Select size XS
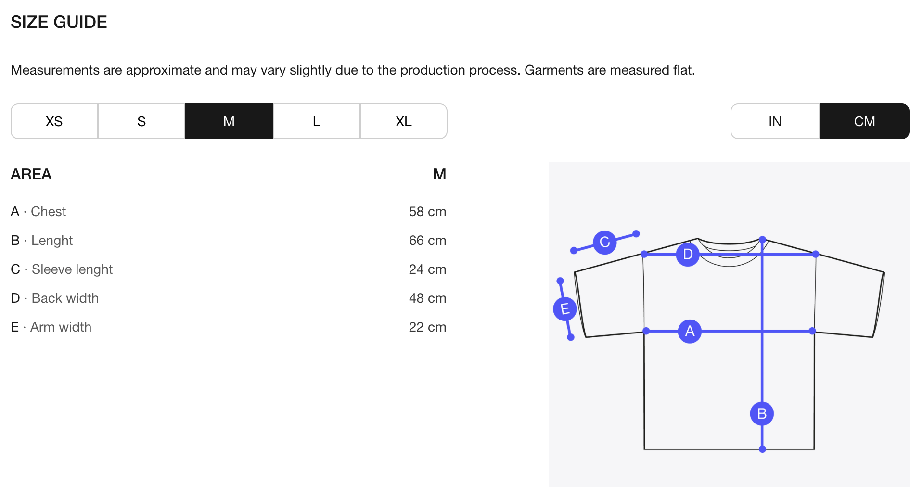Screen dimensions: 923x487 coord(54,121)
